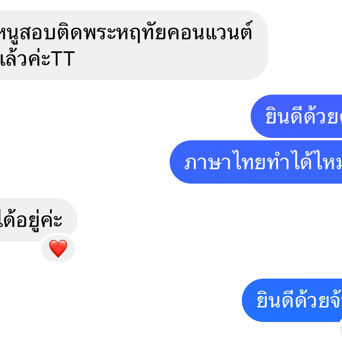Select the blue bubble ยินดีด้วยค near top

(297, 116)
